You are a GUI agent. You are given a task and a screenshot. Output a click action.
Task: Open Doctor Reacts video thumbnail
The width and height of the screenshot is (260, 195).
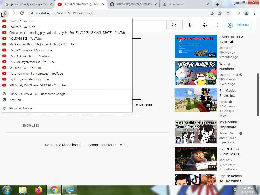(196, 179)
